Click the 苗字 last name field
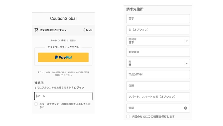 (158, 18)
